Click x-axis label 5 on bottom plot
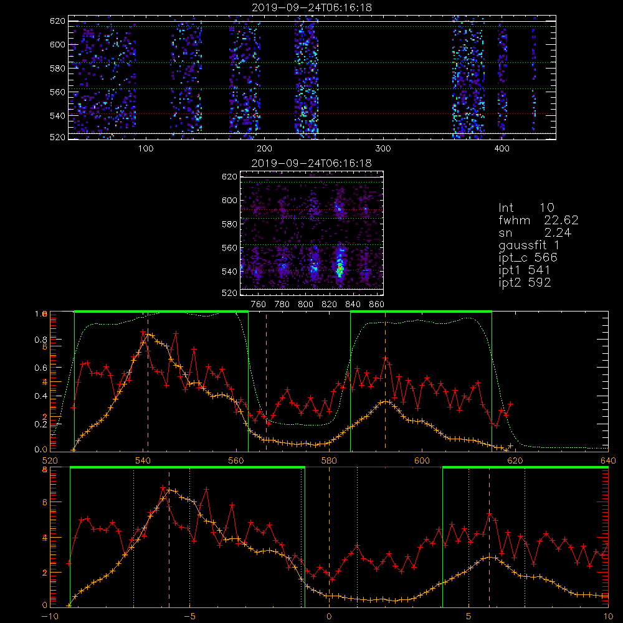This screenshot has width=623, height=623. [469, 617]
